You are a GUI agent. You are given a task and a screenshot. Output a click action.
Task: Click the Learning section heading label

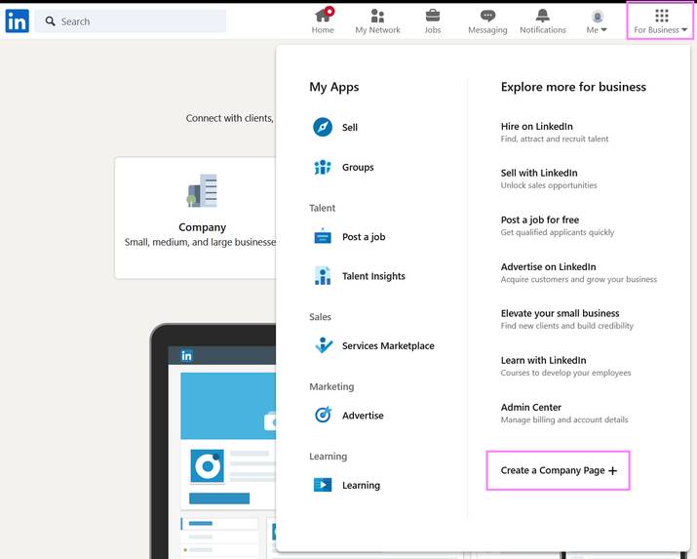[329, 457]
